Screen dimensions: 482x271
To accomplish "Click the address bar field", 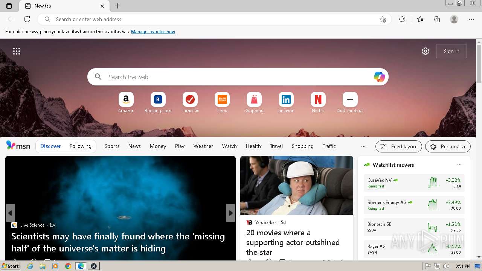I will tap(215, 19).
